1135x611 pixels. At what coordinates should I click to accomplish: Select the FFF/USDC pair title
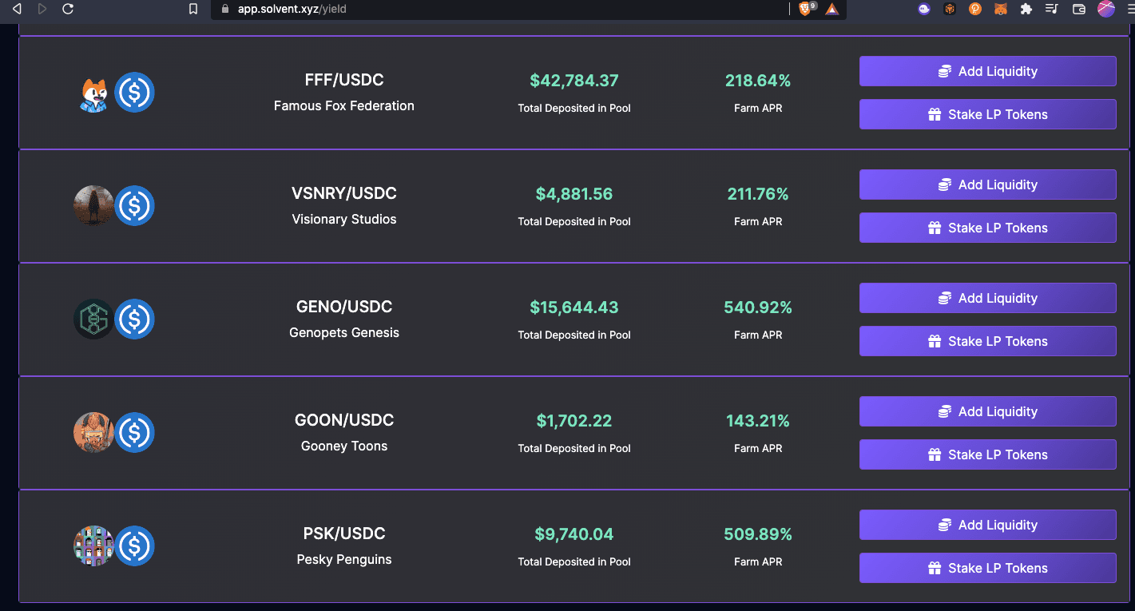(344, 80)
